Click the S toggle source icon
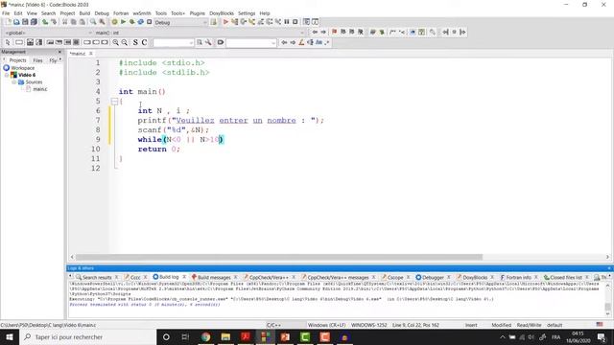614x345 pixels. (135, 42)
